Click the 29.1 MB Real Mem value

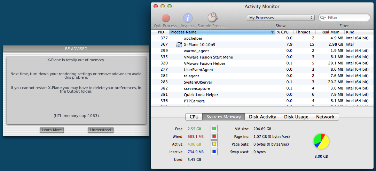click(x=336, y=63)
